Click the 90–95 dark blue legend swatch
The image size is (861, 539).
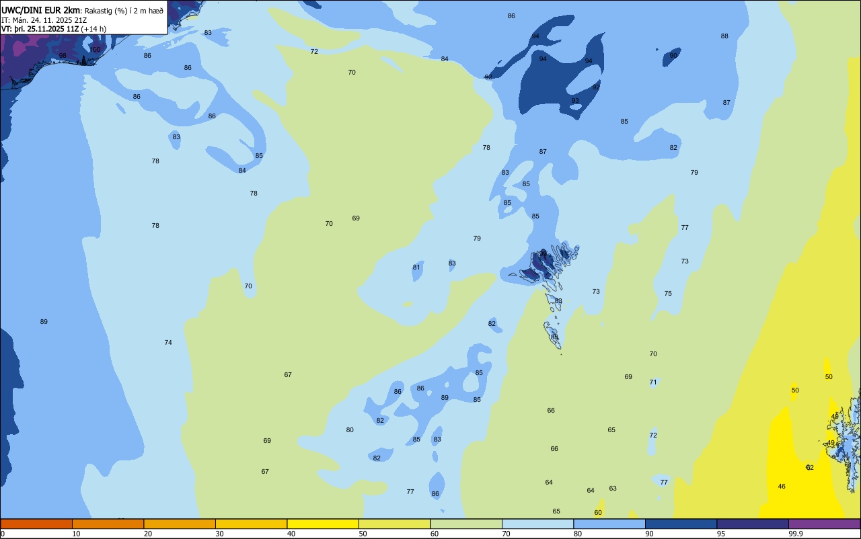point(681,524)
